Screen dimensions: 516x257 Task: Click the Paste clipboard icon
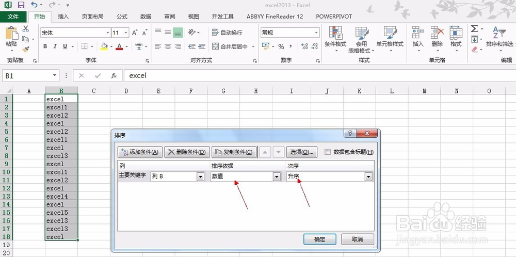[x=11, y=33]
